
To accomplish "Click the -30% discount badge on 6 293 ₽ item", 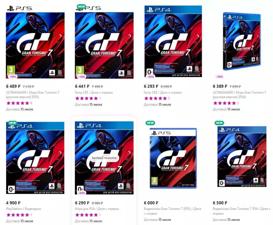I will [x=151, y=77].
